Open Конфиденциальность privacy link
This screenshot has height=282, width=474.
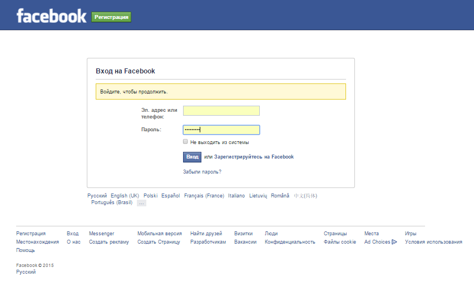(x=290, y=242)
